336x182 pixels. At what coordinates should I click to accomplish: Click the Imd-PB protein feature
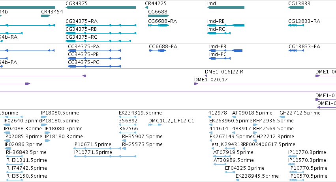coord(225,51)
